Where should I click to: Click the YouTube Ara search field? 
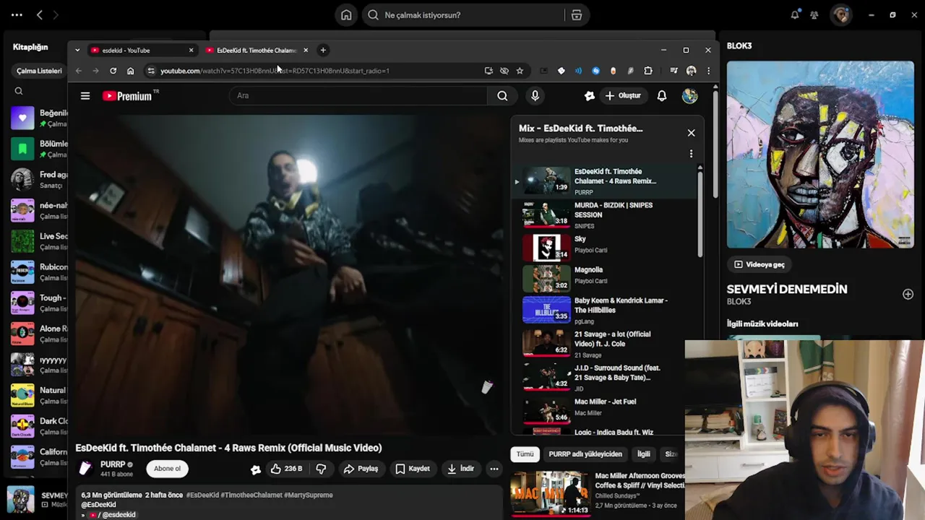pyautogui.click(x=358, y=95)
